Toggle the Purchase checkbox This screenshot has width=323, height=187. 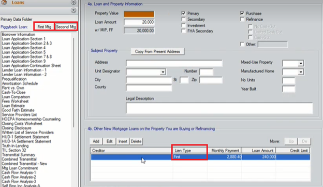242,13
